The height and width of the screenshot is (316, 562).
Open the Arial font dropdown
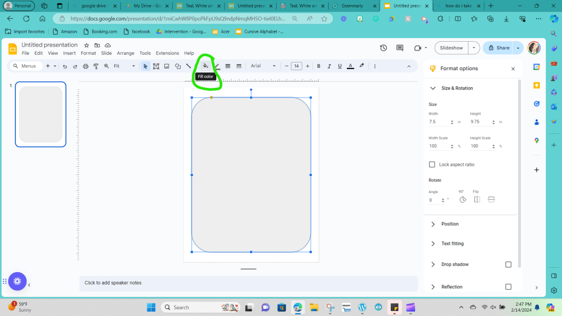(x=263, y=66)
